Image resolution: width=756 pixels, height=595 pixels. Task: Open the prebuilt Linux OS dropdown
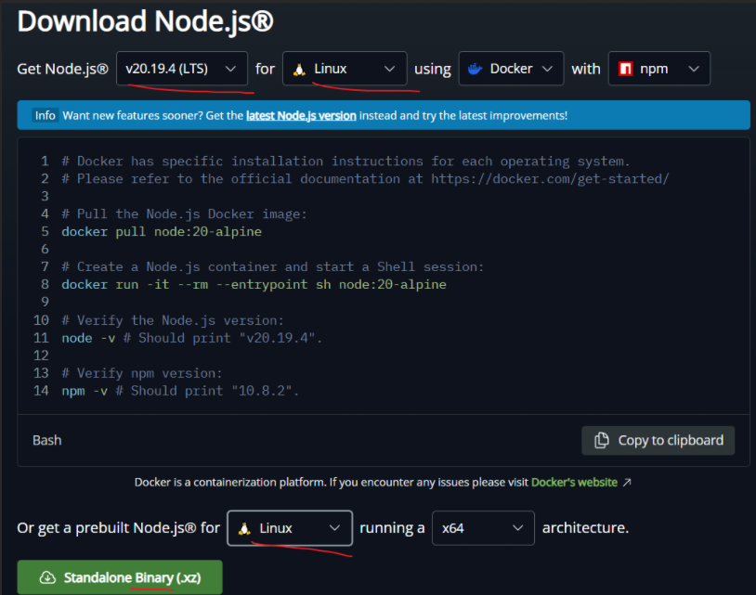click(x=290, y=528)
